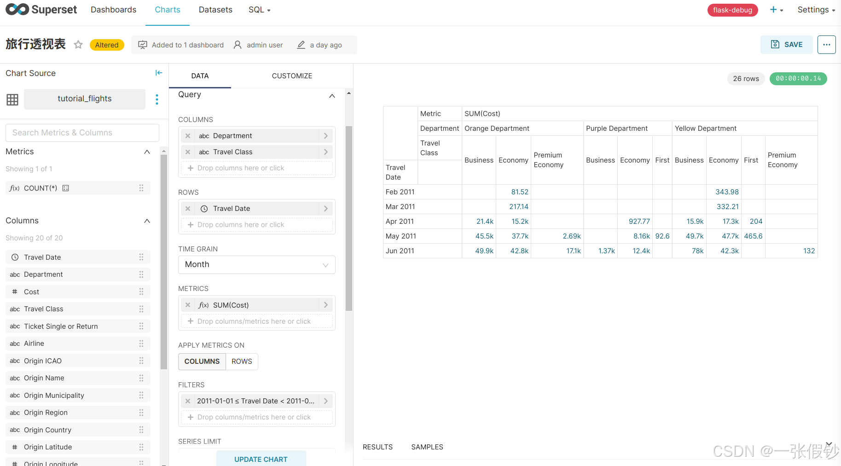Click the favorite star next to chart title
The width and height of the screenshot is (841, 466).
(78, 45)
